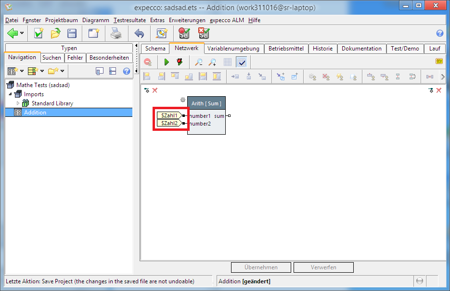This screenshot has height=291, width=450.
Task: Click the ladybug debug icon
Action: click(180, 62)
